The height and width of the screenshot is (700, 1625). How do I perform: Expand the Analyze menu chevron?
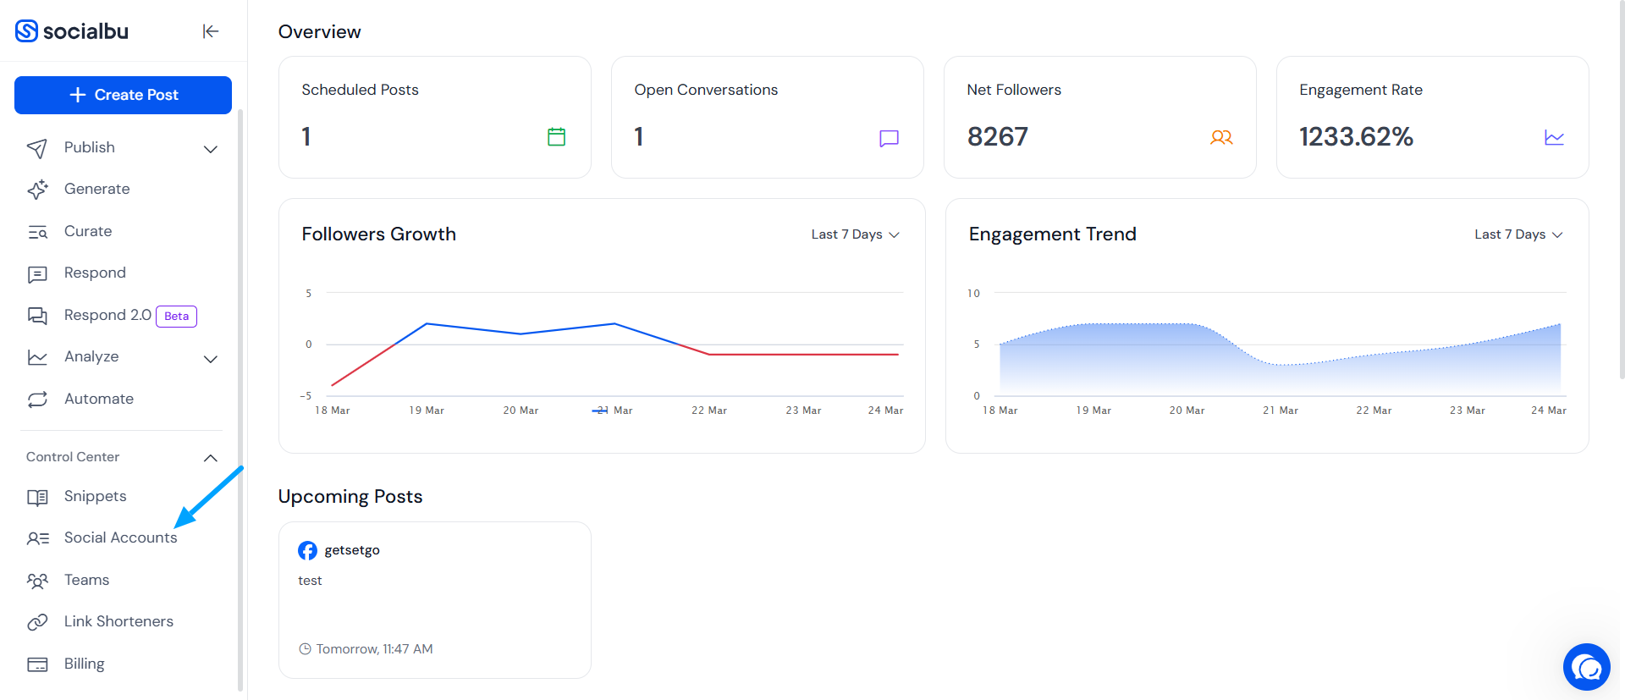pyautogui.click(x=211, y=359)
